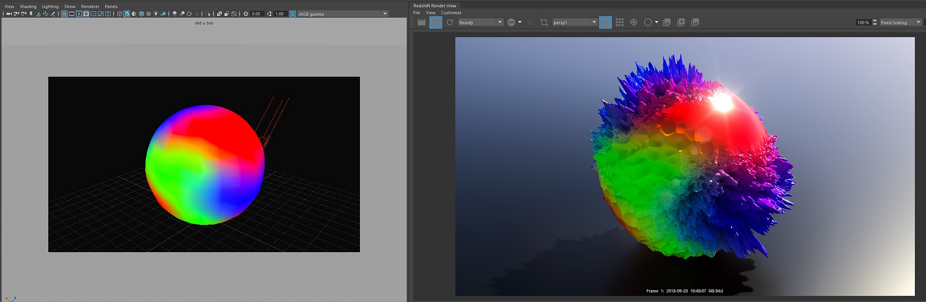Open the Panels menu

click(111, 7)
